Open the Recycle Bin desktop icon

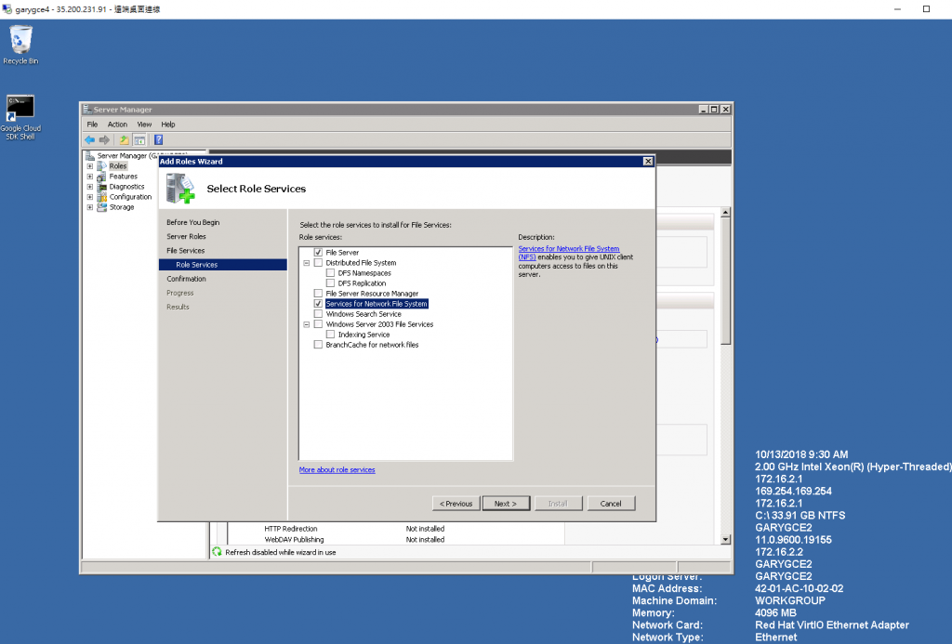(20, 45)
